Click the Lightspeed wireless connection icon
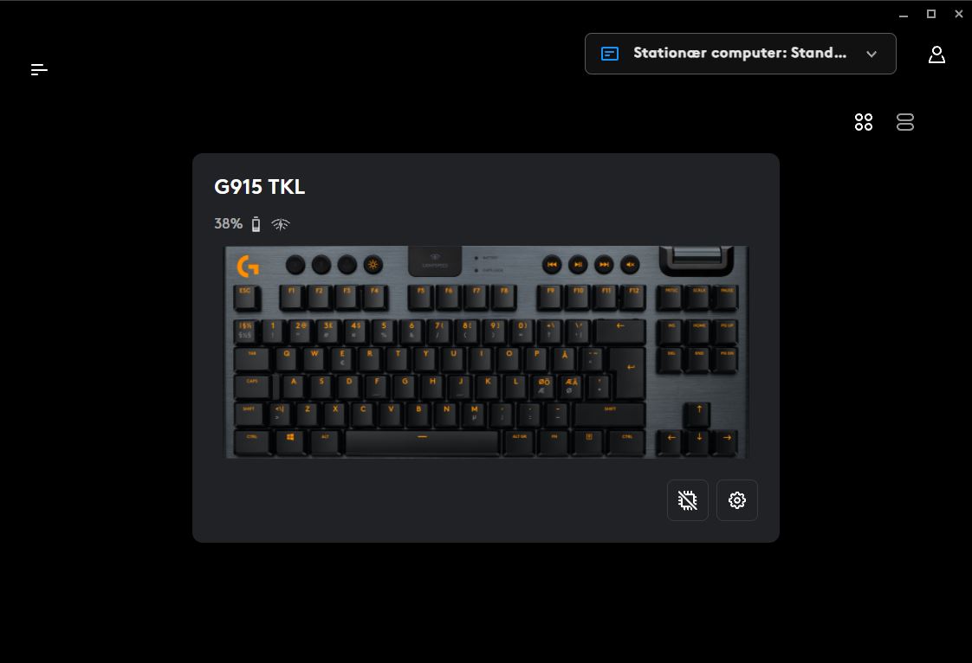This screenshot has height=663, width=972. click(x=280, y=224)
